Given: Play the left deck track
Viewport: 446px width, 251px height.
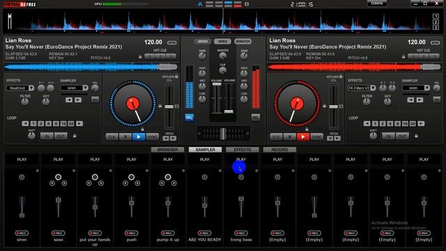Looking at the screenshot, I should click(x=139, y=137).
